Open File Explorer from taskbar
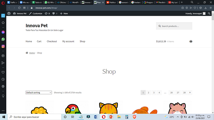The height and width of the screenshot is (120, 214). 119,117
